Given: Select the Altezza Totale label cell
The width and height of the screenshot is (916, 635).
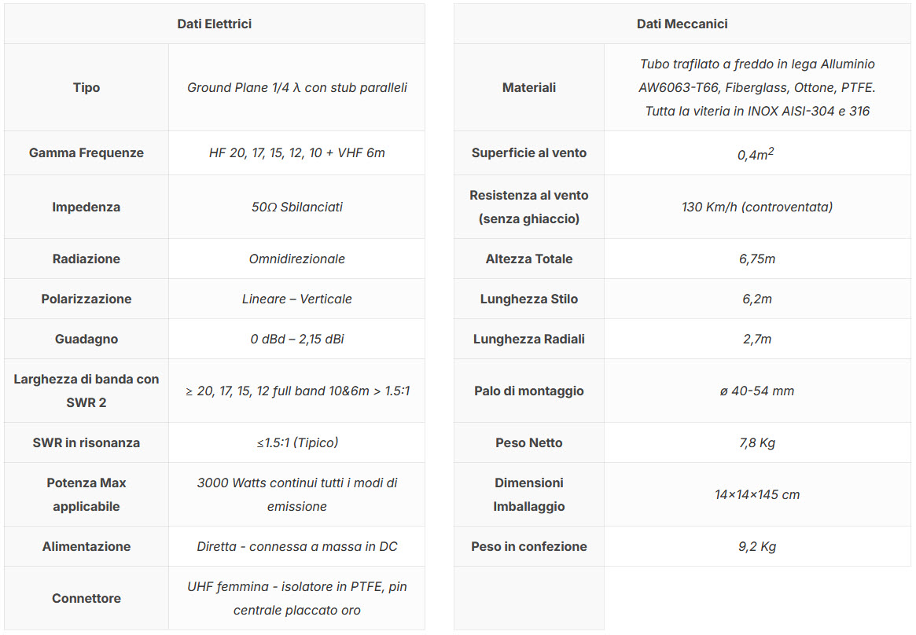Looking at the screenshot, I should pos(529,259).
